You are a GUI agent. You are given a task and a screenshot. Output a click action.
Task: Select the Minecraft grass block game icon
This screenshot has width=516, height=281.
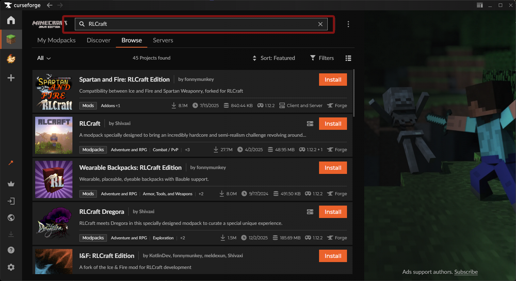click(11, 39)
